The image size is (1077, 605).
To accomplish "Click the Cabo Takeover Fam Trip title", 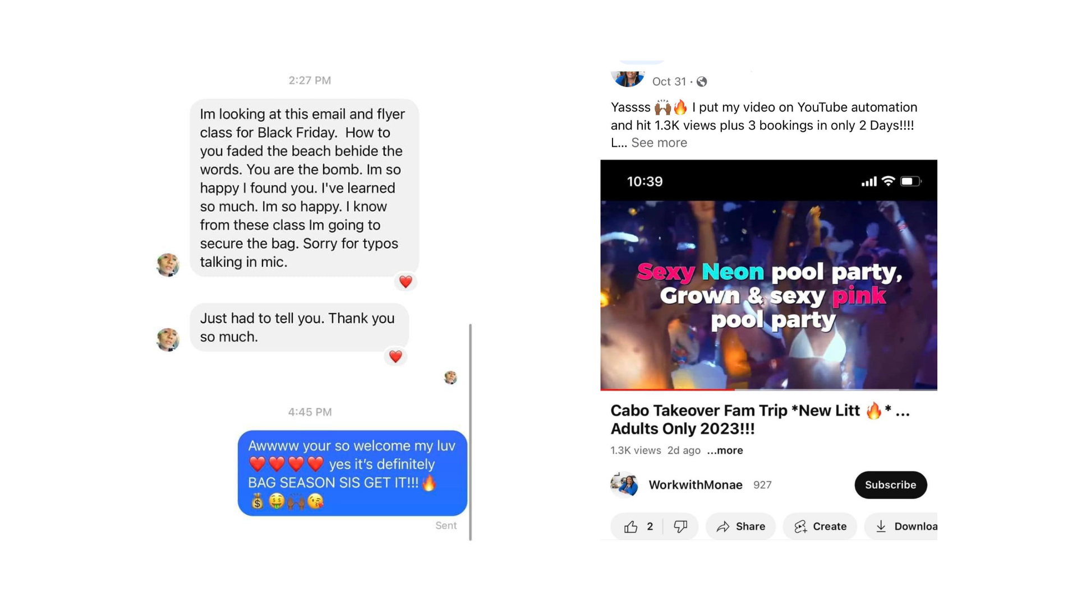I will tap(760, 420).
